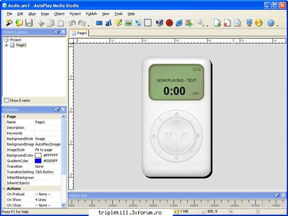Screen dimensions: 288x216
Task: Click the Undo arrow icon
Action: 72,23
